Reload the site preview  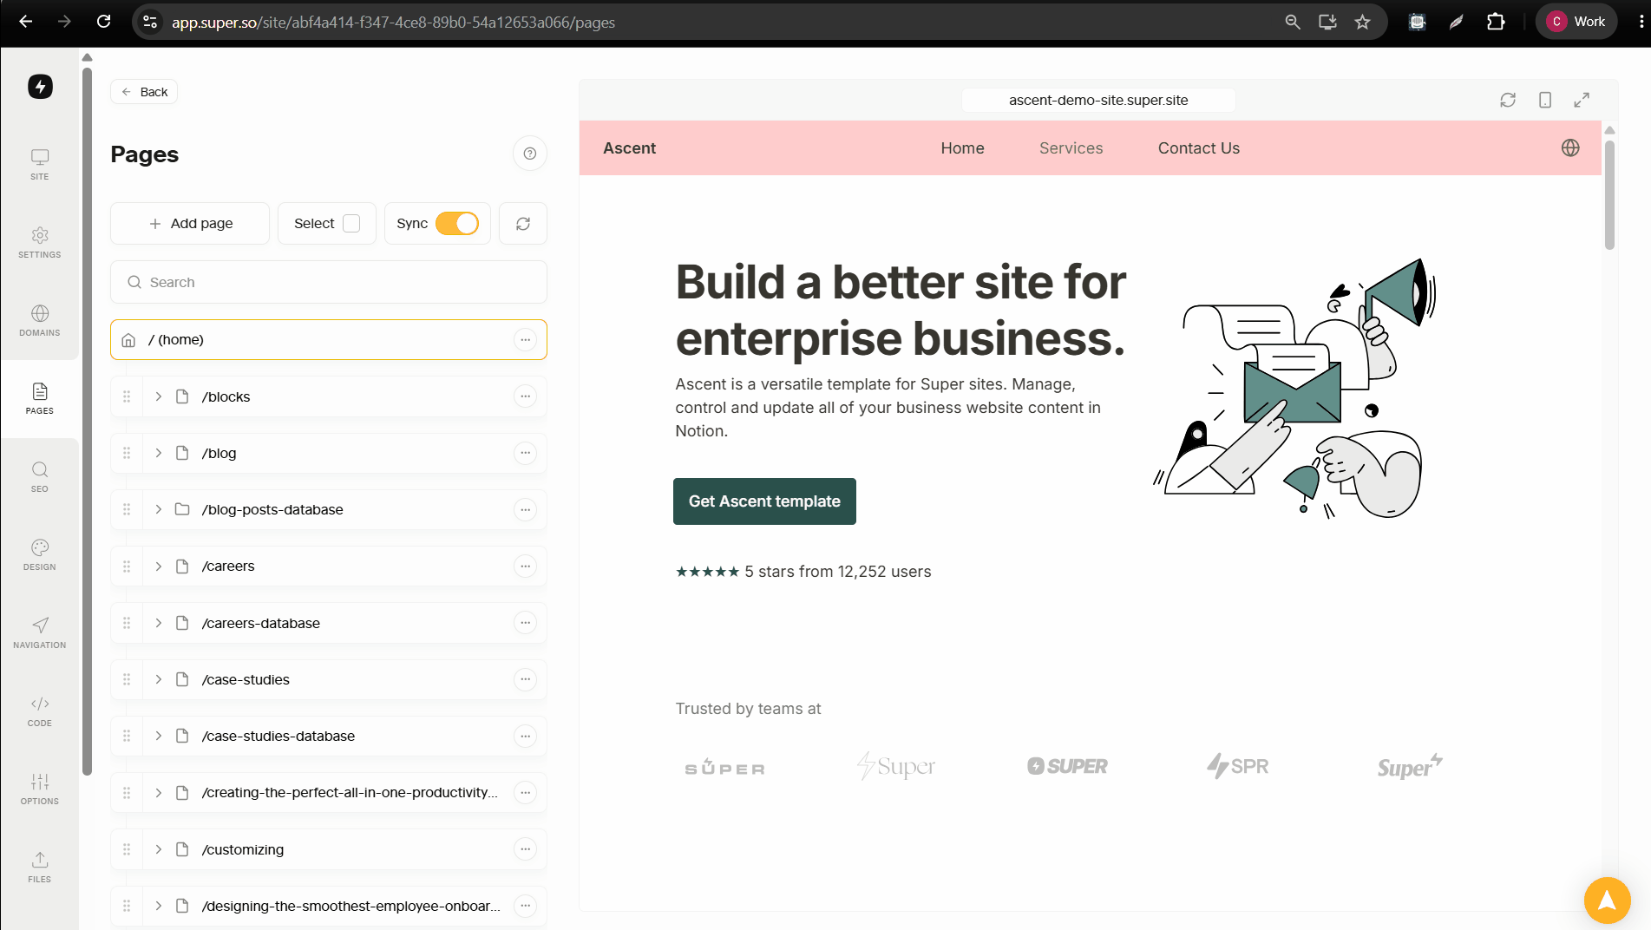1508,100
